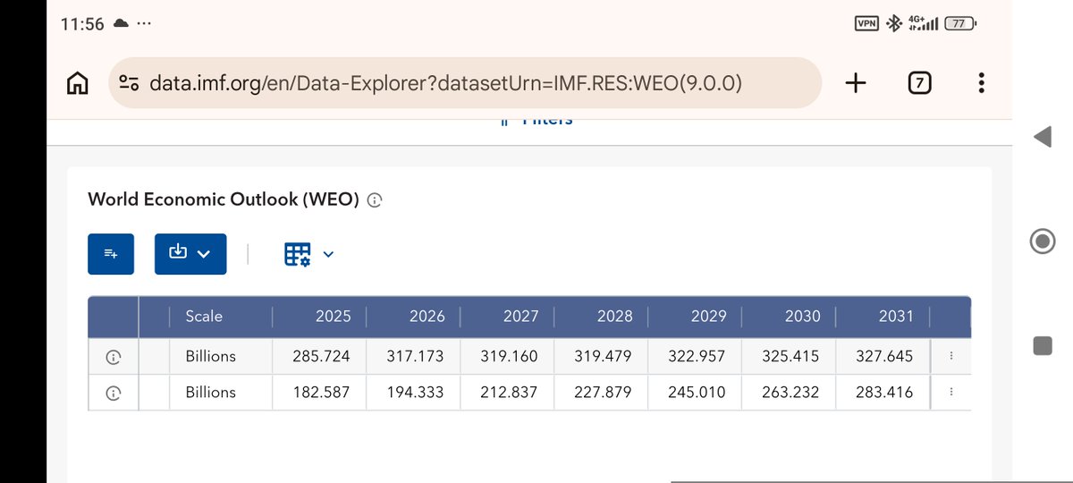Screen dimensions: 1073x483
Task: Select cell value 322.957
Action: pyautogui.click(x=697, y=356)
